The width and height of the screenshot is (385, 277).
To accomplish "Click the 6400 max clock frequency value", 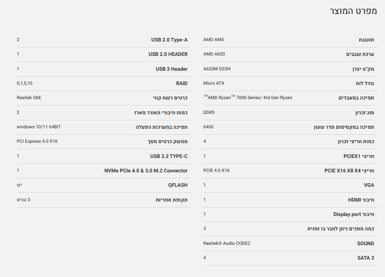I will (208, 127).
